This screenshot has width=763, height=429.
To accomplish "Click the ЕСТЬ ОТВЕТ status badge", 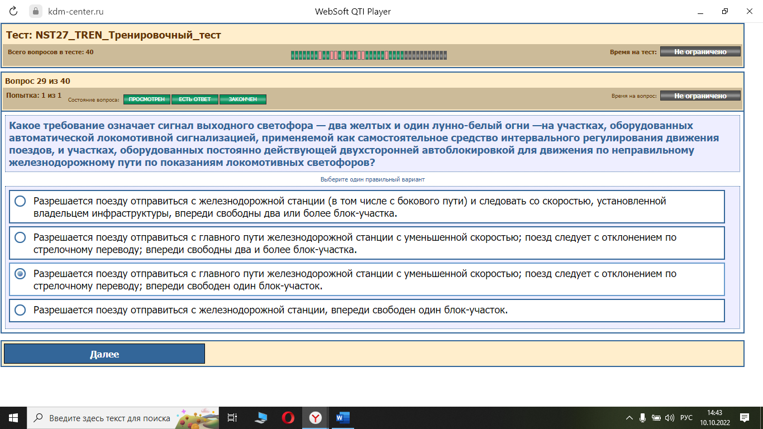I will (x=195, y=99).
